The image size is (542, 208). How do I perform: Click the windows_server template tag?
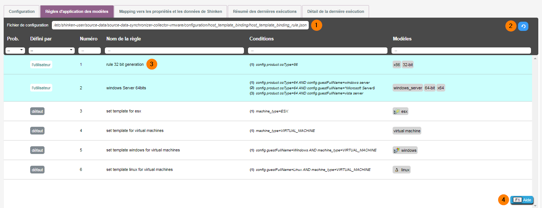(x=408, y=88)
